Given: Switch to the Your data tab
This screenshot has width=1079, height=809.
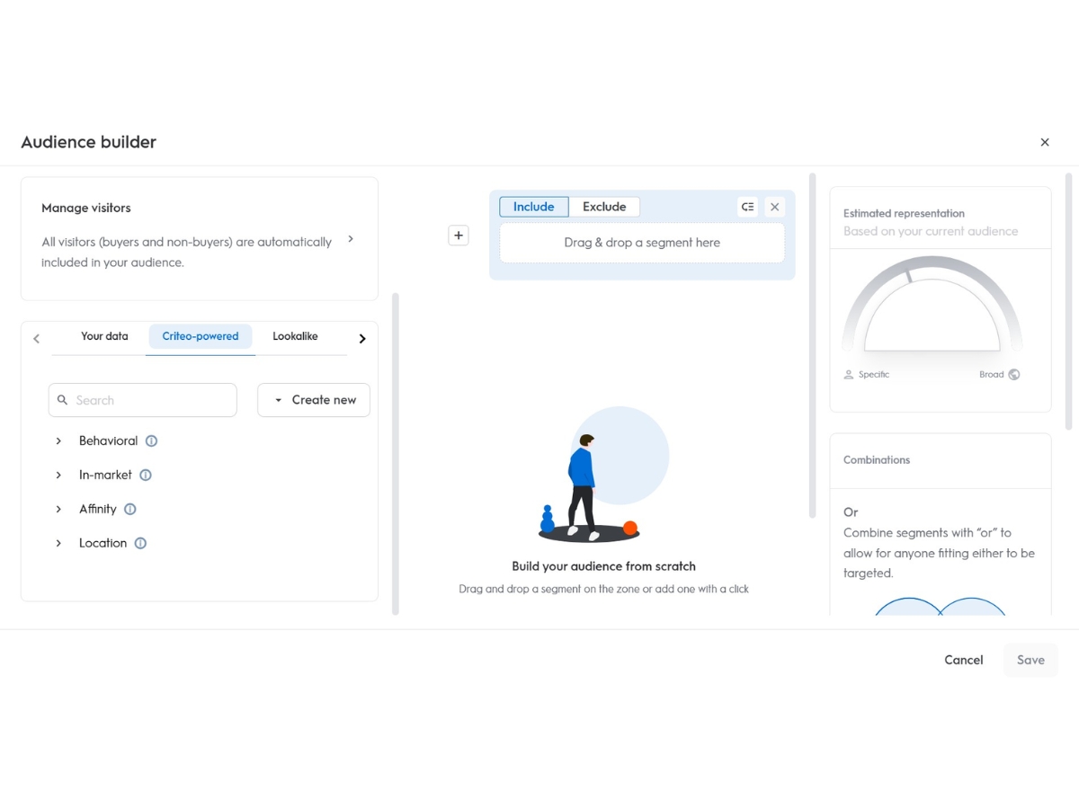Looking at the screenshot, I should tap(104, 336).
